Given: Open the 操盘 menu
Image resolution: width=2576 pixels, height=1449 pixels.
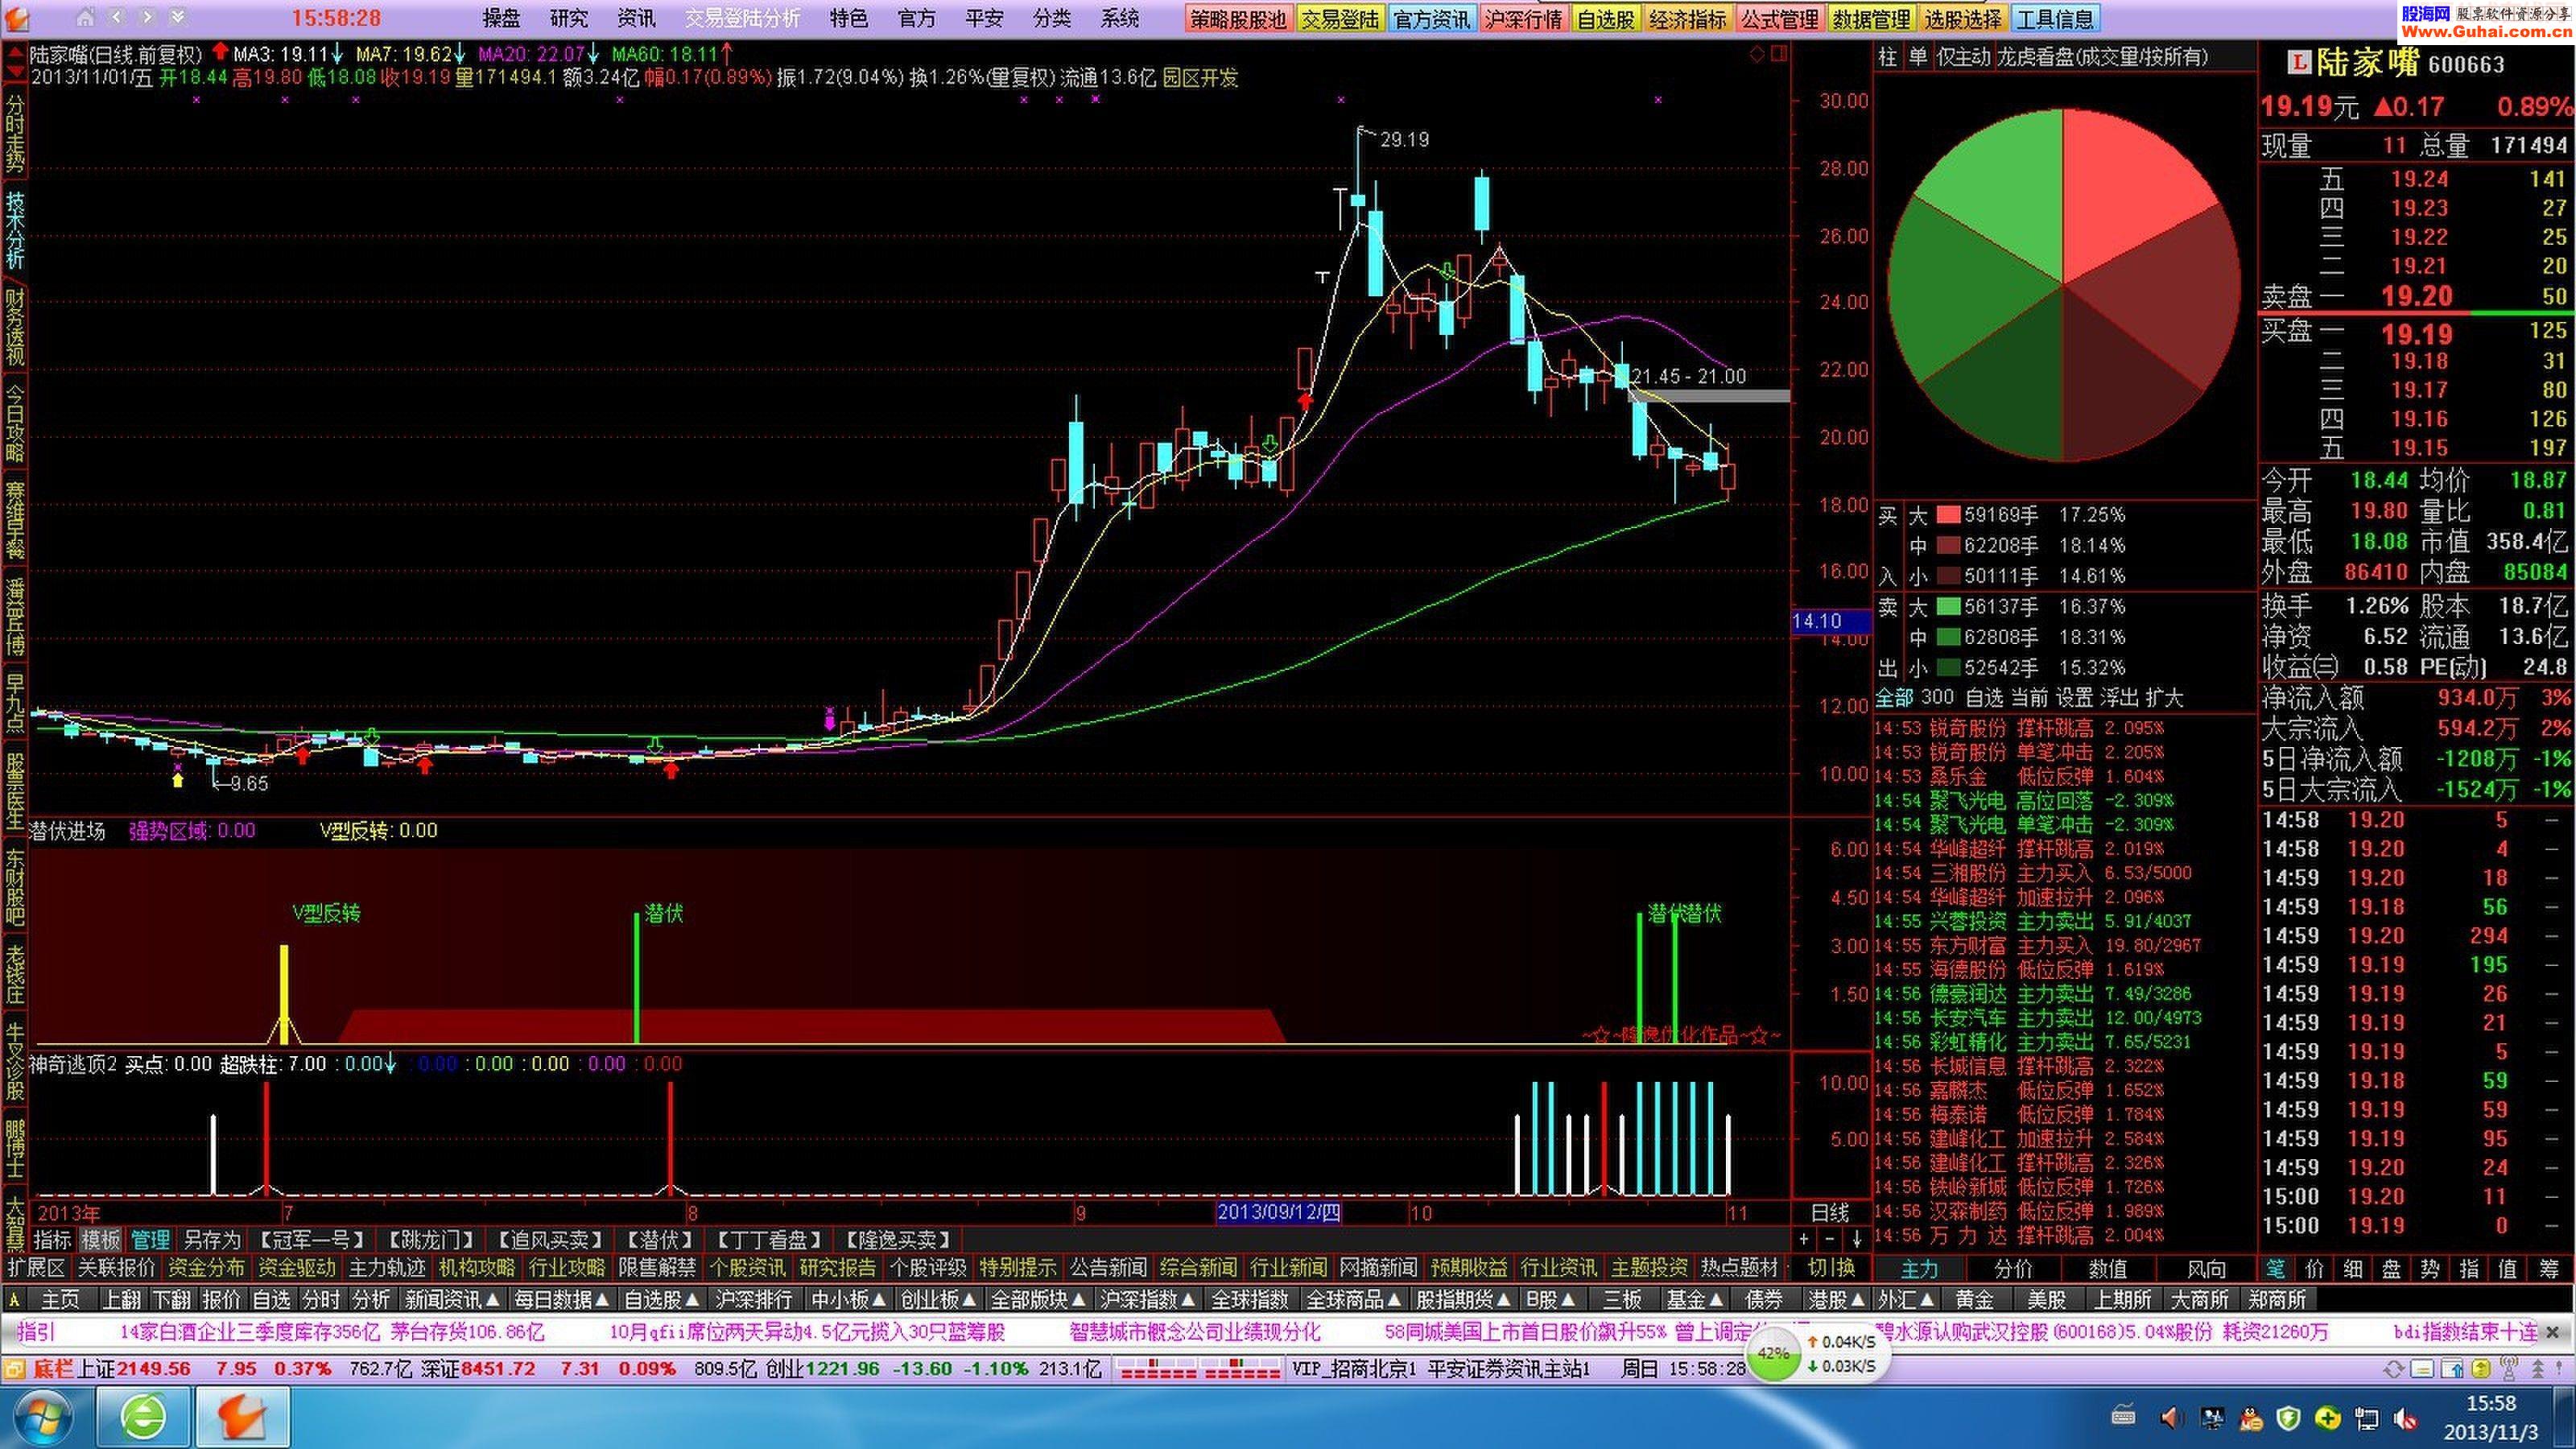Looking at the screenshot, I should [501, 18].
